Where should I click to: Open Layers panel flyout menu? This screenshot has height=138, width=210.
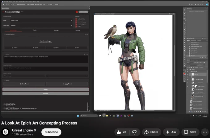point(207,60)
